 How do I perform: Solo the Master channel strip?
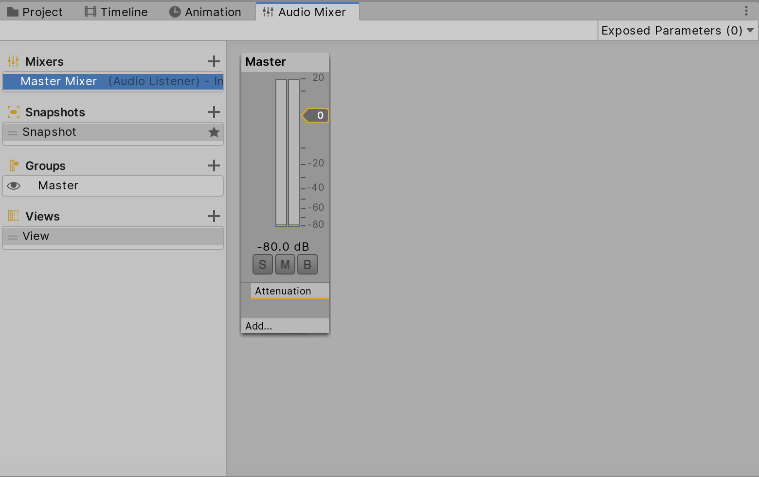click(262, 264)
